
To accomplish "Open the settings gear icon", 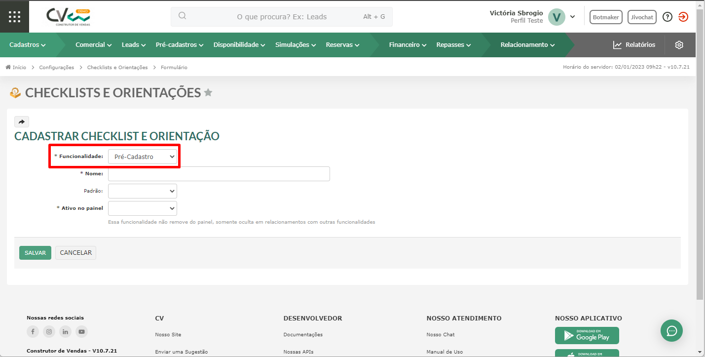I will 679,45.
